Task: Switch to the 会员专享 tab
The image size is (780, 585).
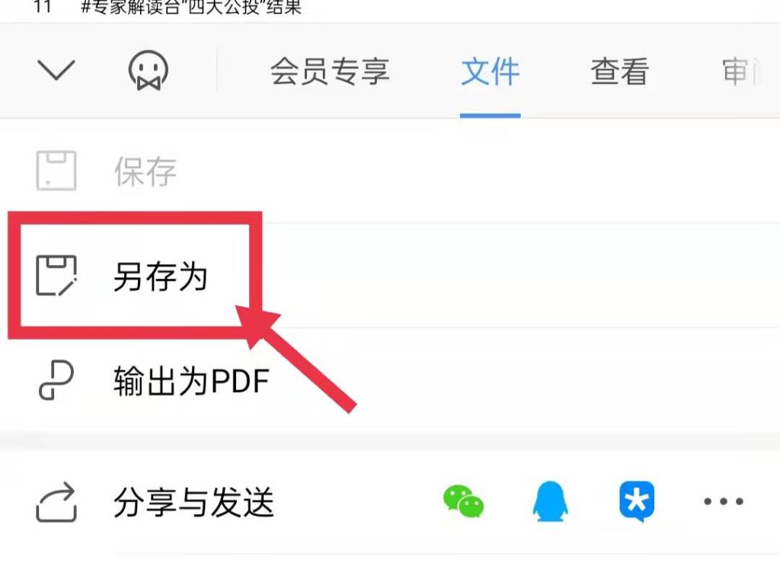Action: (330, 71)
